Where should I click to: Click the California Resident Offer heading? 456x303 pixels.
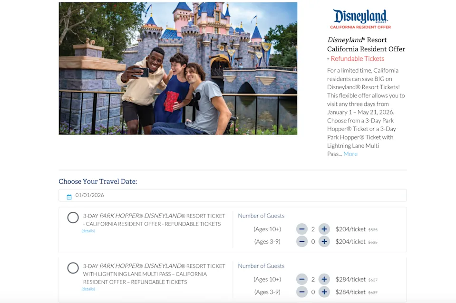click(366, 49)
